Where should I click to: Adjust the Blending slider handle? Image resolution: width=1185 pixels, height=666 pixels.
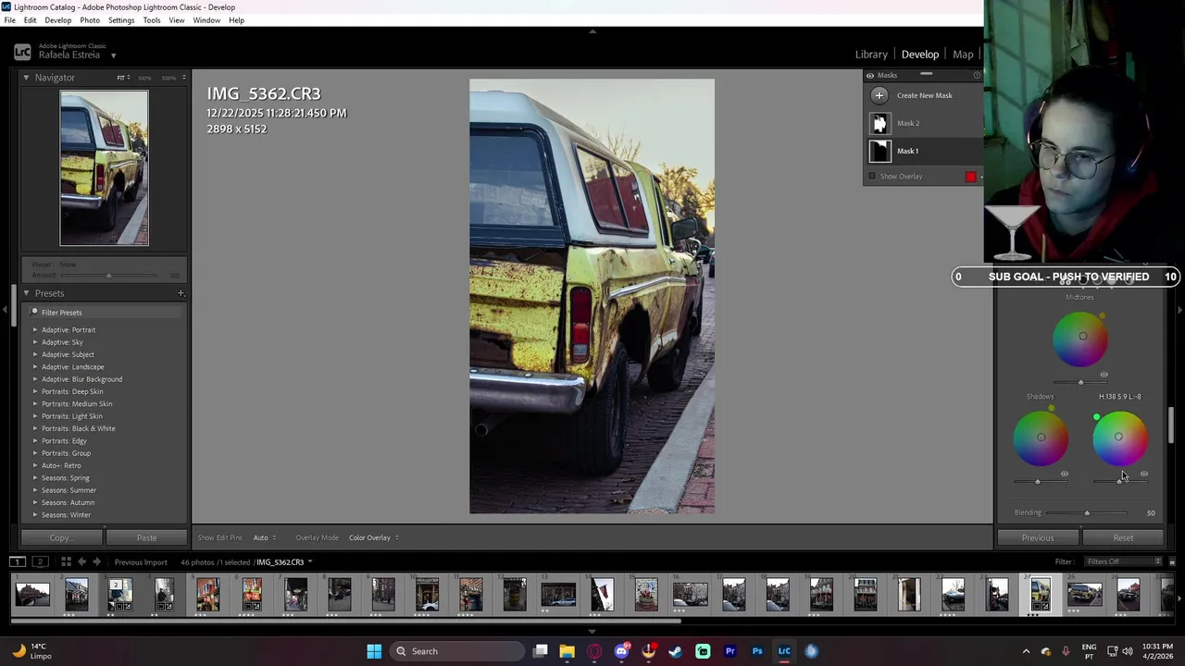pos(1087,512)
